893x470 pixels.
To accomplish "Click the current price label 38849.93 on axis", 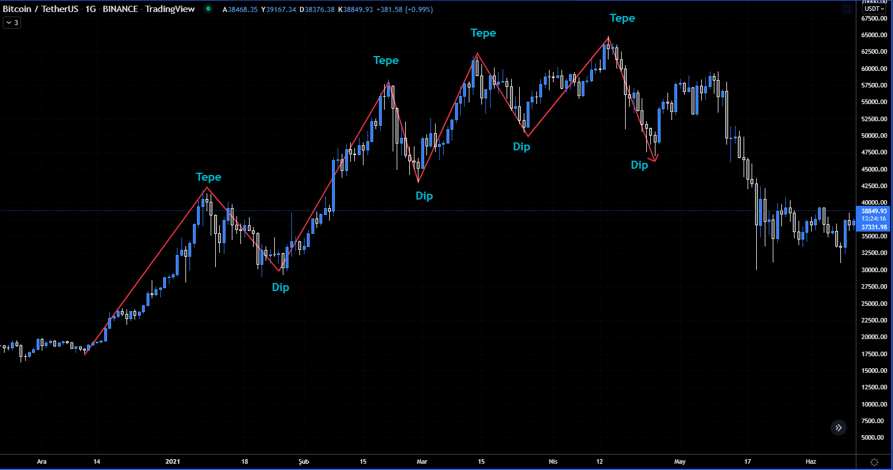I will [x=874, y=211].
